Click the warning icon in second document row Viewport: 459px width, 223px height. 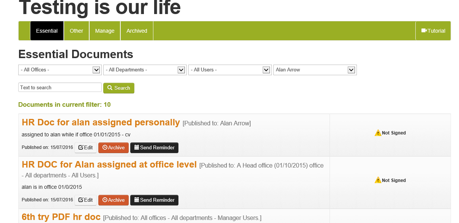pyautogui.click(x=378, y=180)
